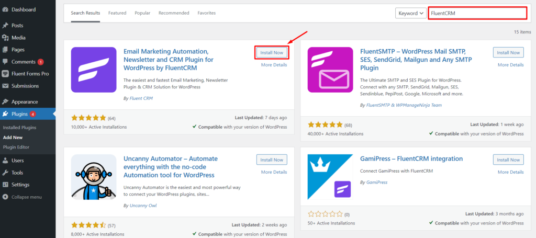
Task: Install the FluentCRM email marketing plugin
Action: click(x=272, y=53)
